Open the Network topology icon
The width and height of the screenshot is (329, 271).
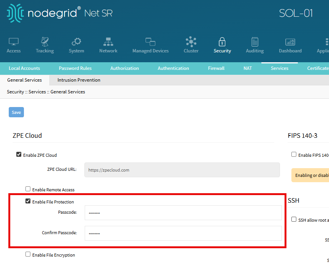pos(108,42)
